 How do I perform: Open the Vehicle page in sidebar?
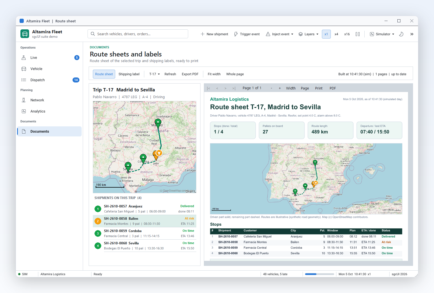point(49,69)
